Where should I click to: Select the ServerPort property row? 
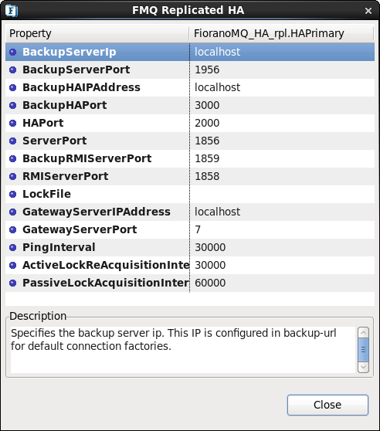(x=190, y=141)
